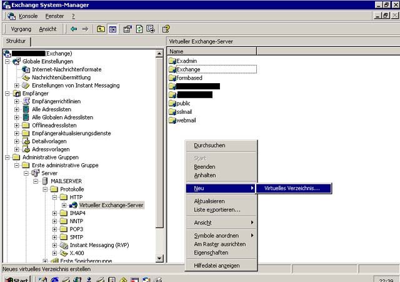
Task: Collapse the Globale Einstellungen node
Action: point(7,61)
